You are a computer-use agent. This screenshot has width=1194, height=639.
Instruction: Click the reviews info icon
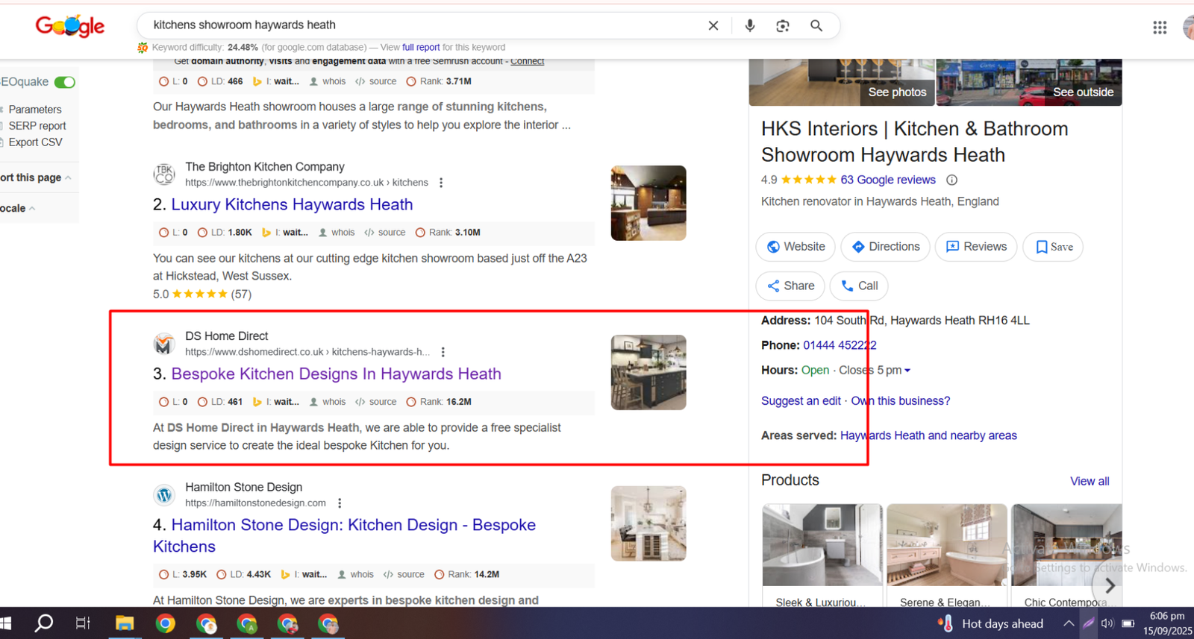click(x=951, y=180)
